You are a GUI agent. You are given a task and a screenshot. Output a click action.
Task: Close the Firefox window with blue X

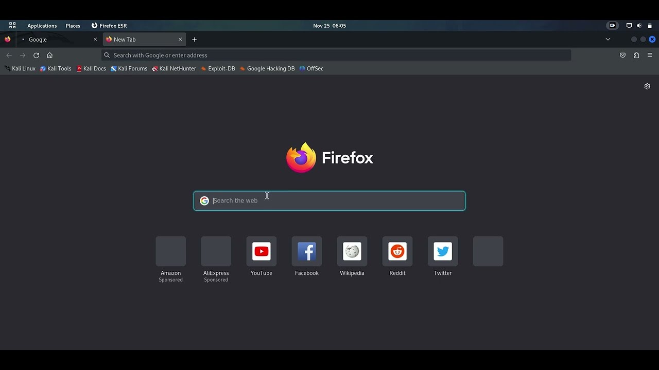click(652, 40)
